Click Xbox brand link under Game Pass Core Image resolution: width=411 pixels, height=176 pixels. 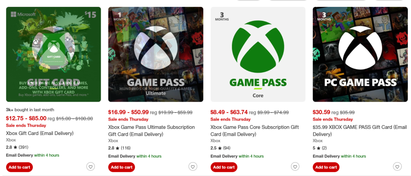216,141
